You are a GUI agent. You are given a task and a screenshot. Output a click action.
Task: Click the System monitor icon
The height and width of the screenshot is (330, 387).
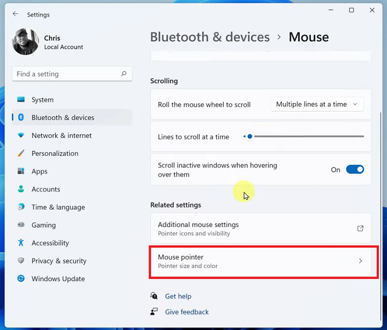21,99
